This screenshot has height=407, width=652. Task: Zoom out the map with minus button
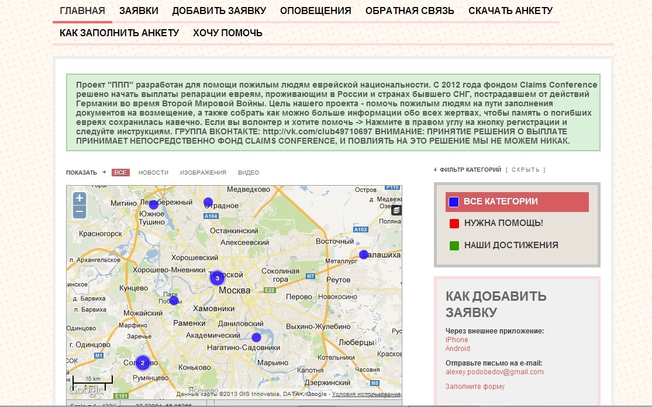80,212
